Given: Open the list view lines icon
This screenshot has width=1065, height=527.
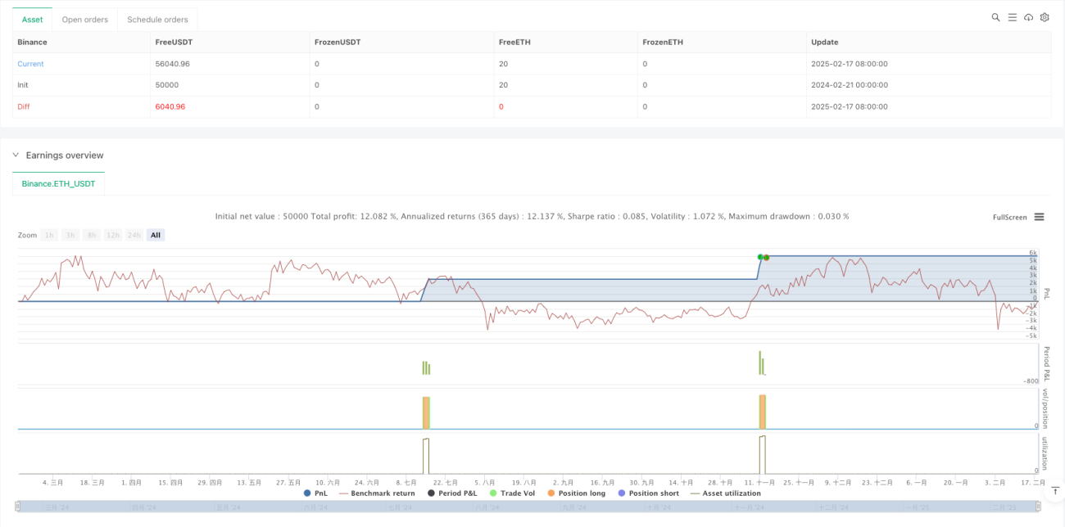Looking at the screenshot, I should pyautogui.click(x=1013, y=17).
